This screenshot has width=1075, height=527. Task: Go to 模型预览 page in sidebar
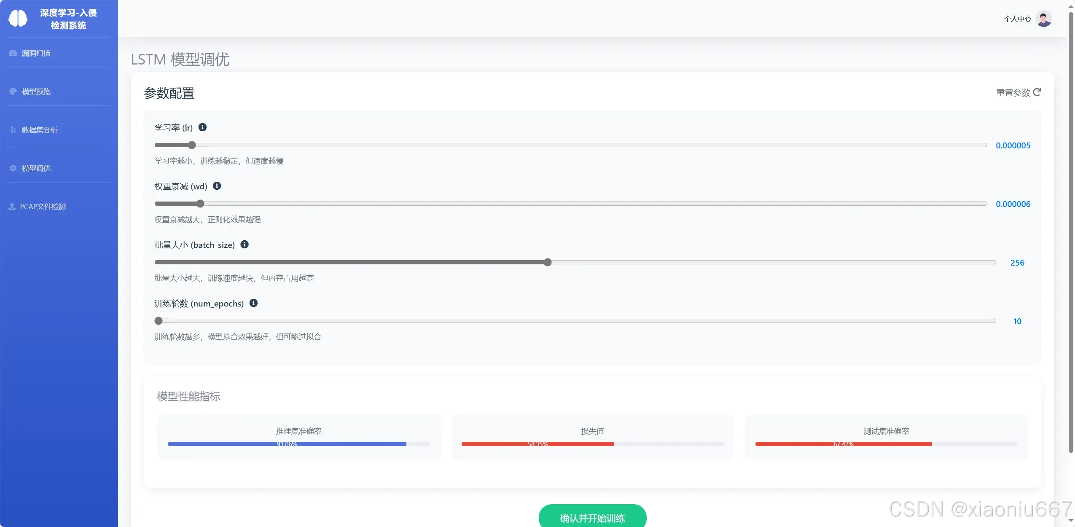click(36, 91)
